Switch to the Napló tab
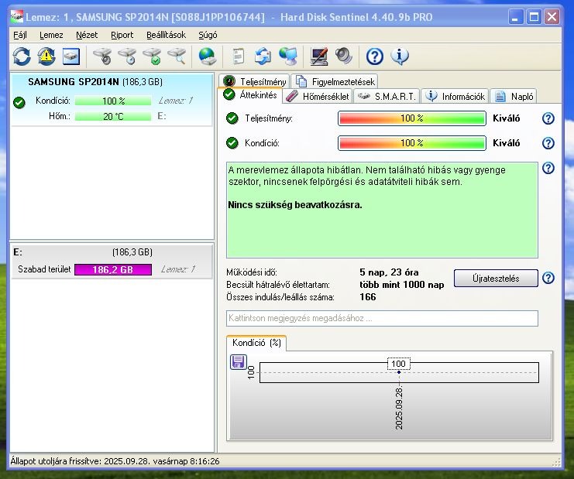 point(514,96)
